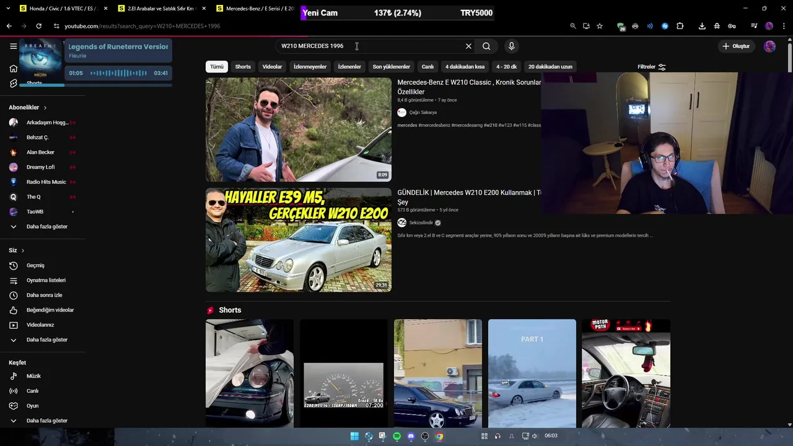Open Spotify from the taskbar
Screen dimensions: 793x446
tap(396, 436)
